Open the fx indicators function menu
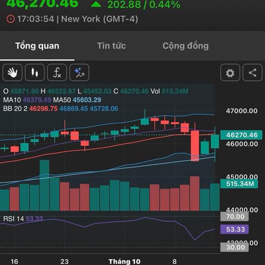This screenshot has height=265, width=265. coord(57,72)
